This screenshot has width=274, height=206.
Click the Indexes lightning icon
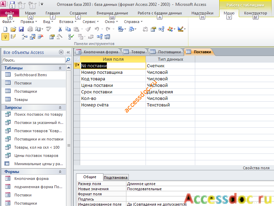pyautogui.click(x=13, y=37)
